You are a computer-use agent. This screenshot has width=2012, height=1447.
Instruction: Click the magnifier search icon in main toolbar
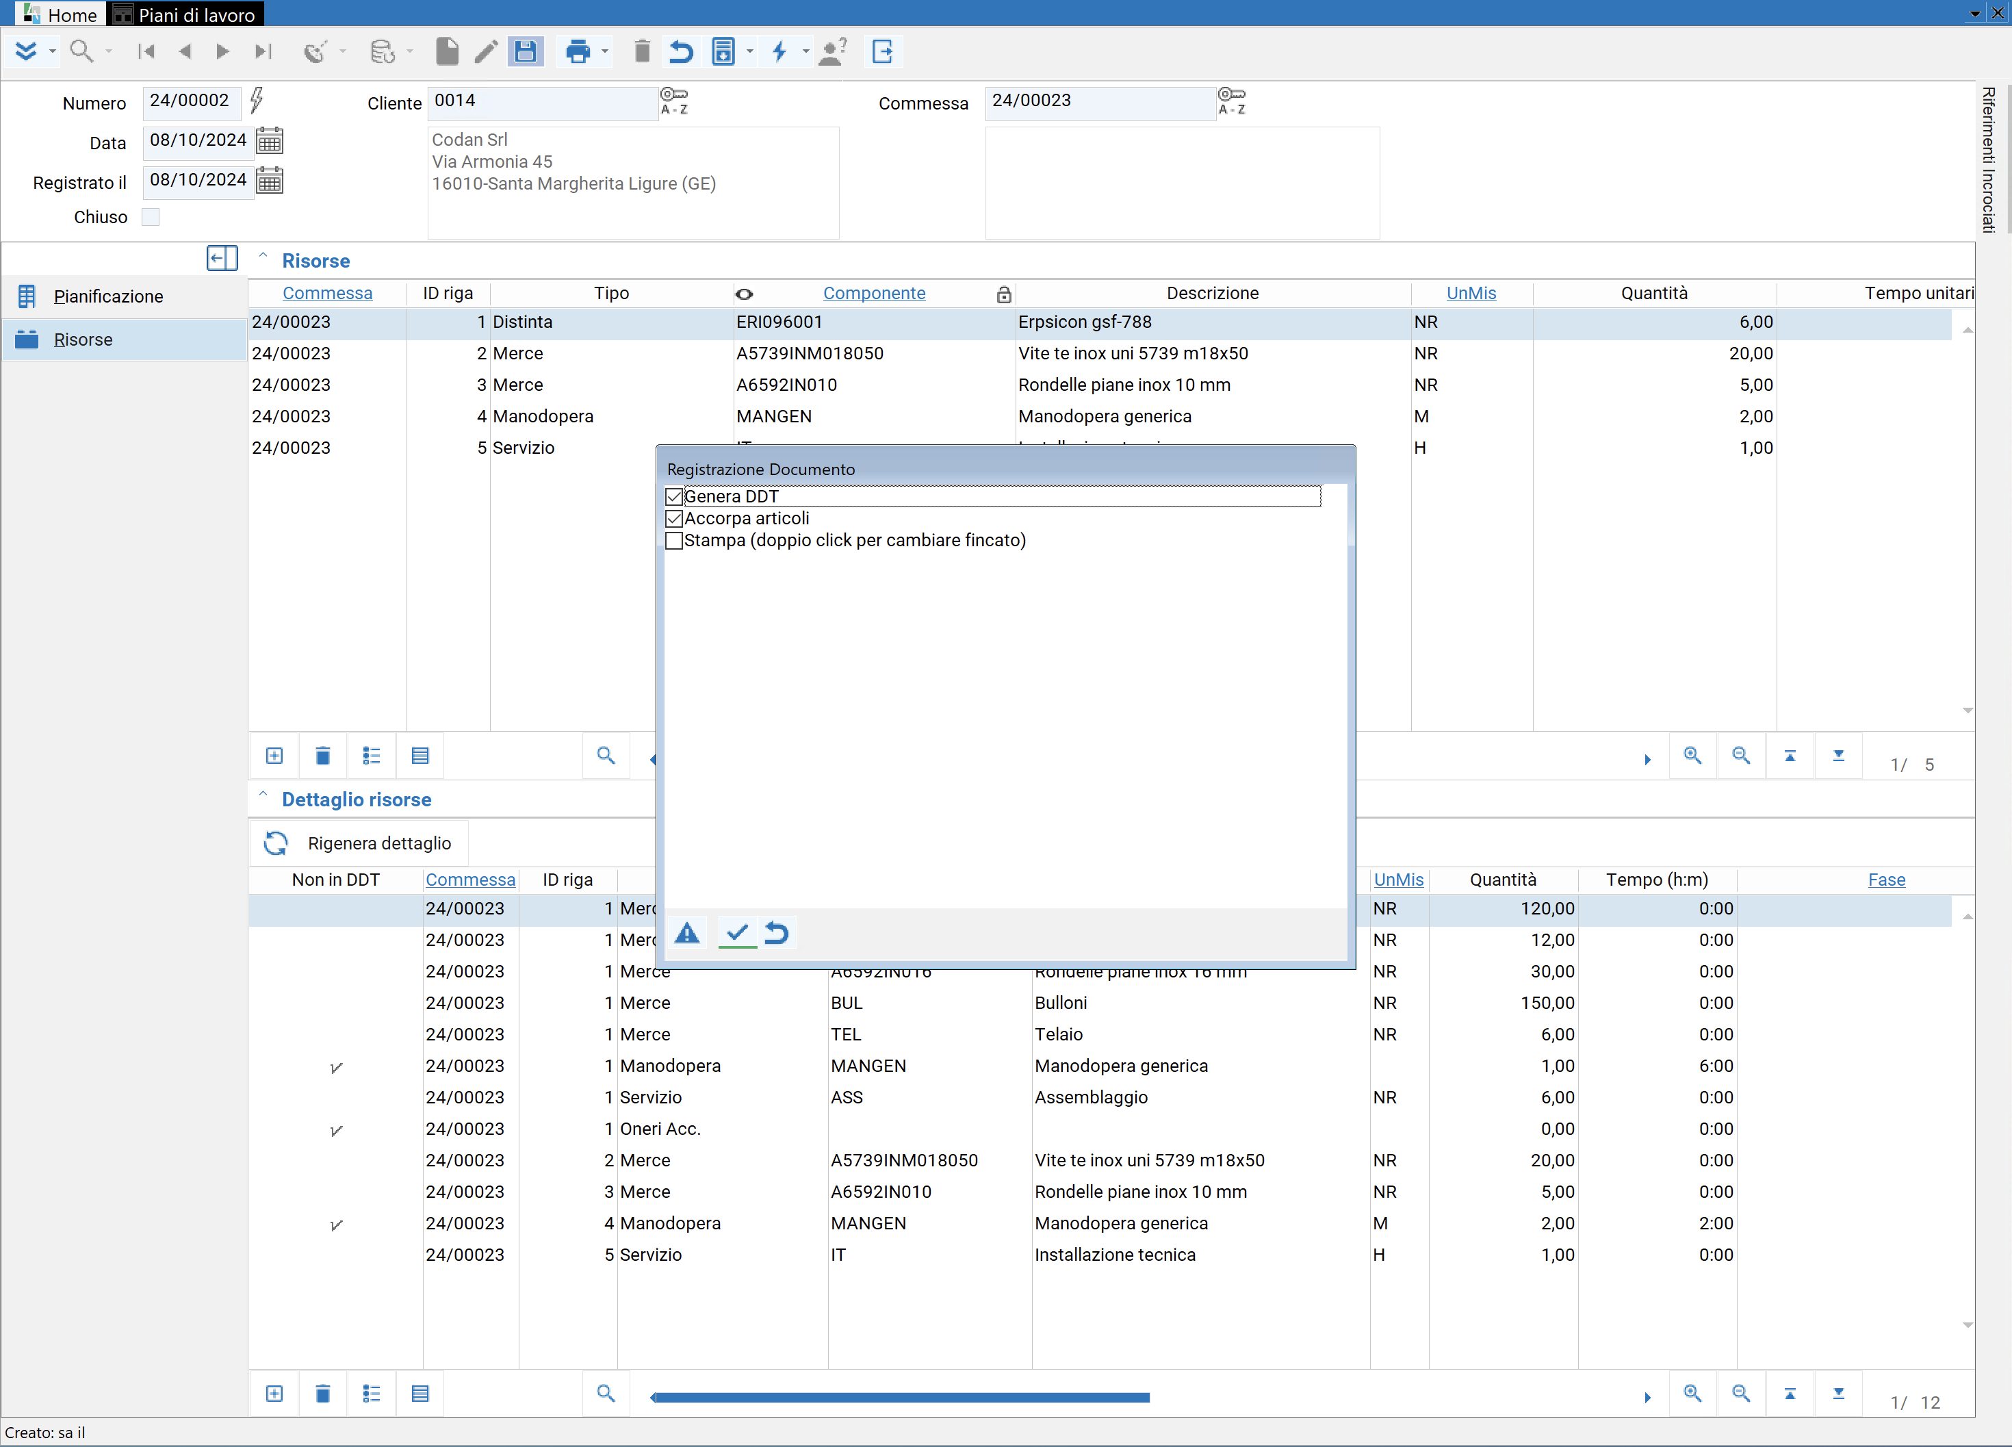(x=81, y=51)
